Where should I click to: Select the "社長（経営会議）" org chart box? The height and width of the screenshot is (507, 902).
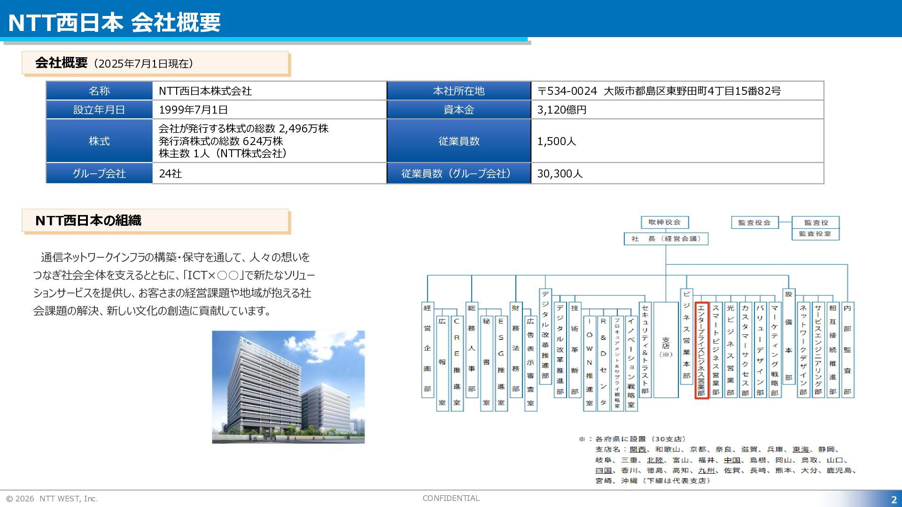tap(666, 238)
